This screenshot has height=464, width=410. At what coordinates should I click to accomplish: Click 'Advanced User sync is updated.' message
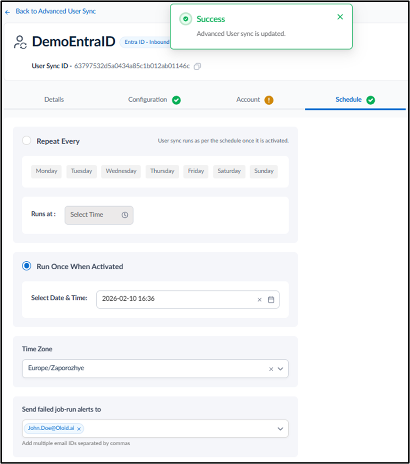(241, 34)
